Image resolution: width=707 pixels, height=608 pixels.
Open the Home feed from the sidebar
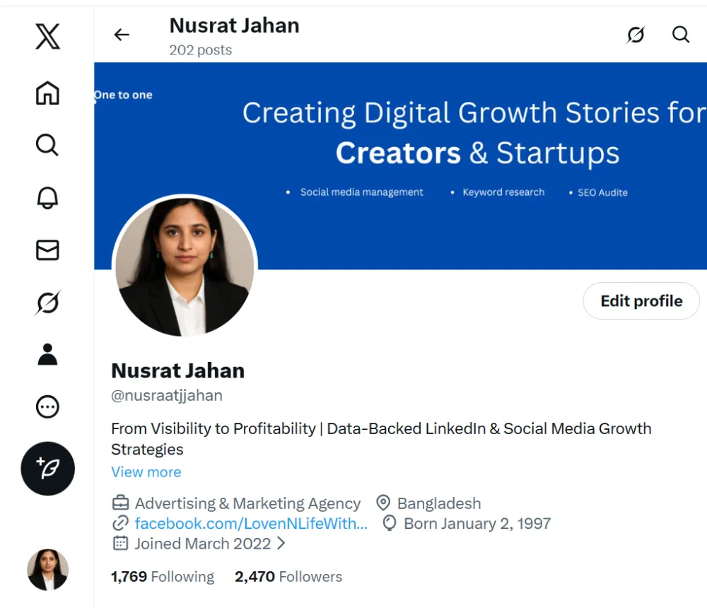(x=47, y=93)
